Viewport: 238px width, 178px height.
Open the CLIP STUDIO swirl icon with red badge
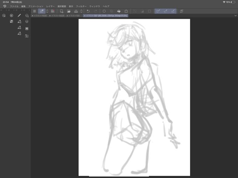[52, 11]
